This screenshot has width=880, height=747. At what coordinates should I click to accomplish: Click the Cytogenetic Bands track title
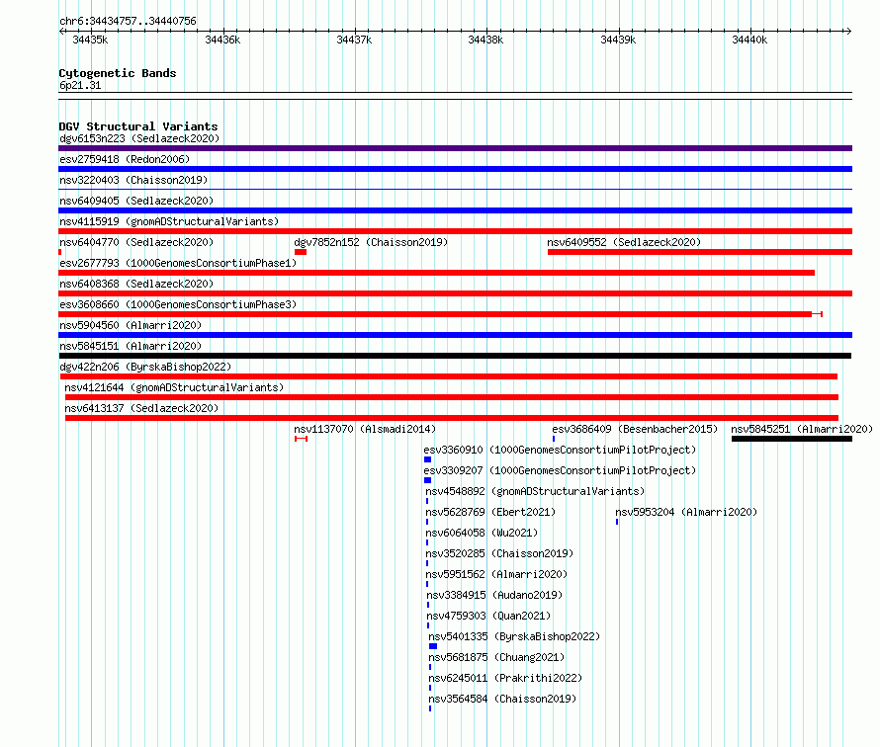click(118, 73)
